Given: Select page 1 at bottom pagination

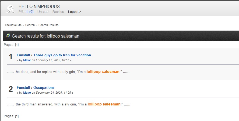Looking at the screenshot, I should pos(17,116).
